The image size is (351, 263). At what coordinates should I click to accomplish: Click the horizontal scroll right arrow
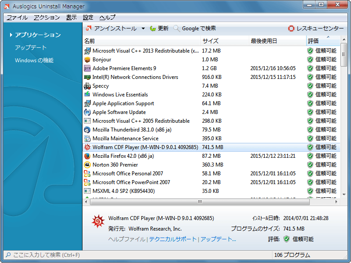[336, 202]
